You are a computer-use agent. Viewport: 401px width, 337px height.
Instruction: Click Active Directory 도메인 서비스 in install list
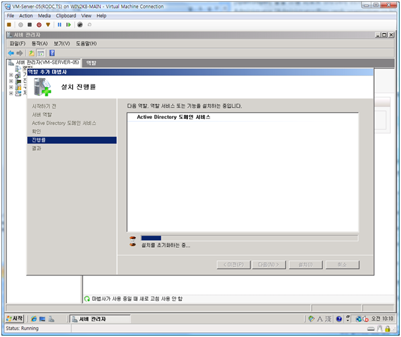[173, 117]
